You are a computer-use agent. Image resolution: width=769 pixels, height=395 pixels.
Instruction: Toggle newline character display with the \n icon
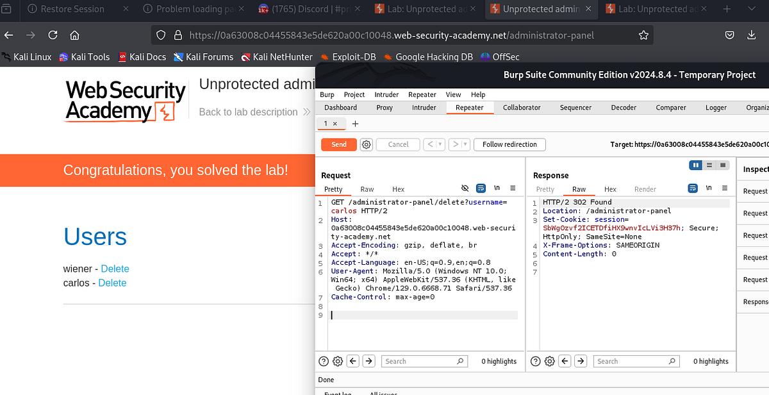tap(497, 188)
